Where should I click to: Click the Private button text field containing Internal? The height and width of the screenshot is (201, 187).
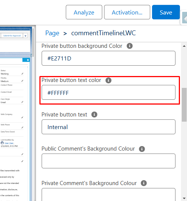109,127
